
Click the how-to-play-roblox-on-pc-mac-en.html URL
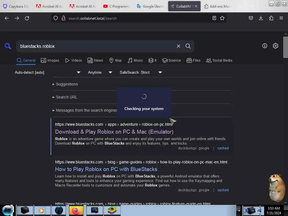point(141,162)
